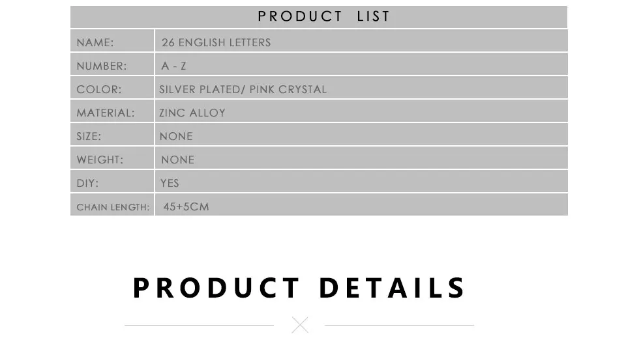Click the DIY: label cell
Screen dimensions: 626x338
112,182
